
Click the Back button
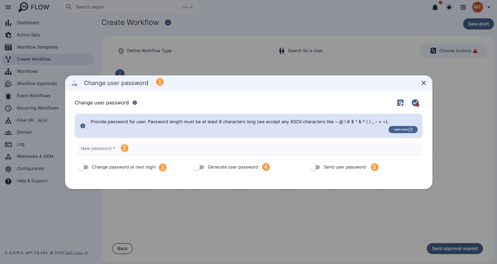click(x=122, y=248)
